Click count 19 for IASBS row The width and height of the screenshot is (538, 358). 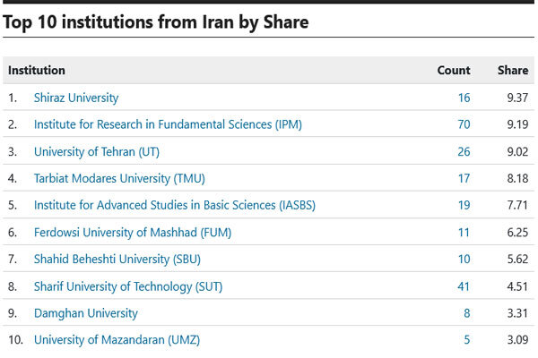point(464,205)
